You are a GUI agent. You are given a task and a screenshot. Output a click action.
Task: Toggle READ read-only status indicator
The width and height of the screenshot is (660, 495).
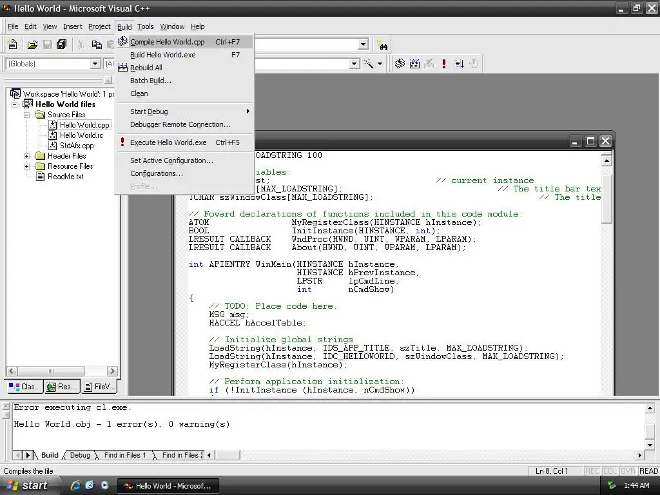tap(648, 471)
